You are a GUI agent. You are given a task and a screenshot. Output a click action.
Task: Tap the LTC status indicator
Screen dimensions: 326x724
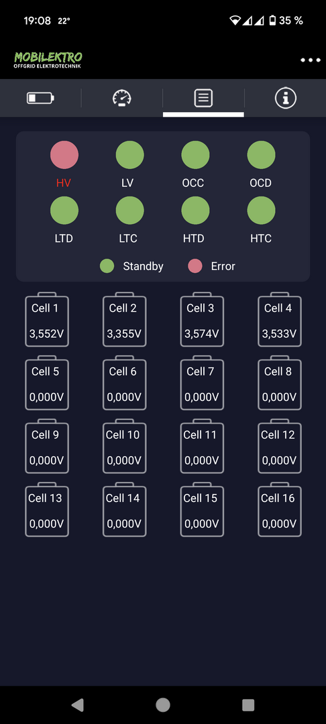click(129, 210)
